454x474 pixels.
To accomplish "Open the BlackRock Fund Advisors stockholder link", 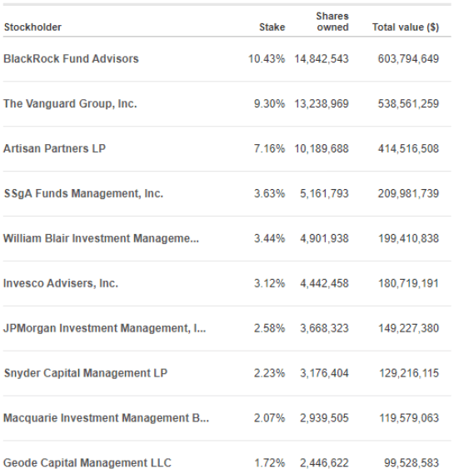I will [x=71, y=58].
